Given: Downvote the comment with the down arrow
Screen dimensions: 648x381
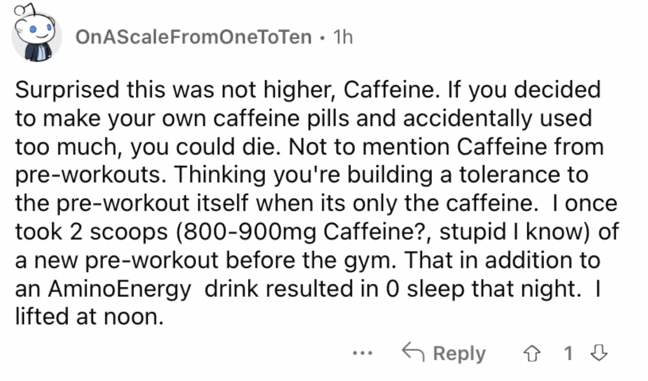Looking at the screenshot, I should point(599,353).
